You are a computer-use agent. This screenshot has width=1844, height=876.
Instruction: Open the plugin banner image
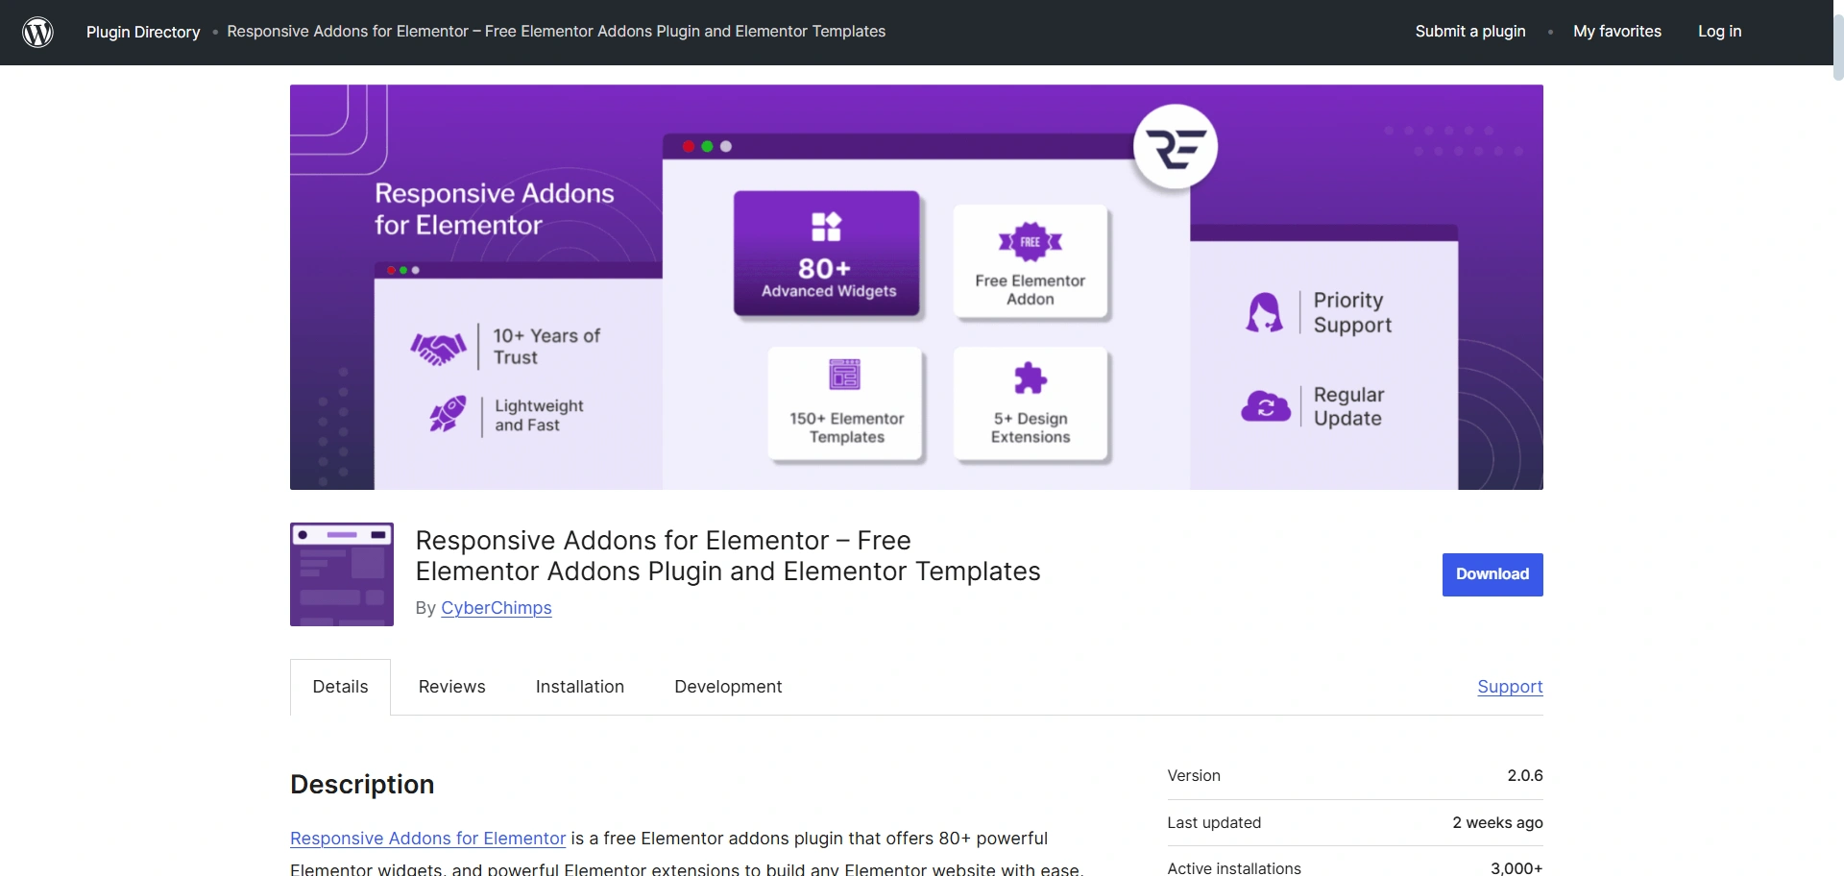coord(916,287)
